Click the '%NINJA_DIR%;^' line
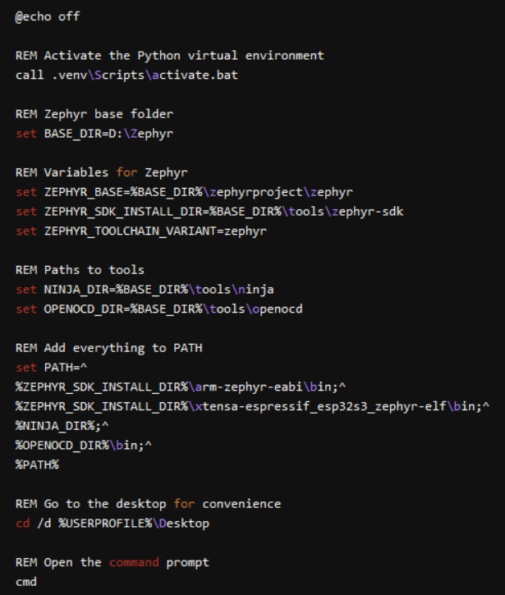This screenshot has height=595, width=505. click(62, 426)
